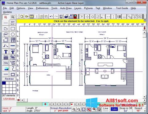Image resolution: width=148 pixels, height=114 pixels.
Task: Click the vertical scrollbar down arrow
Action: [145, 97]
